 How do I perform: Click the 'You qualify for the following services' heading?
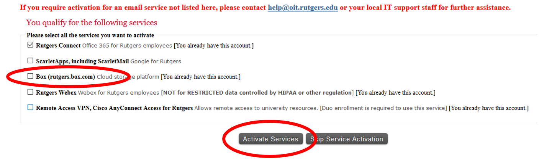click(x=92, y=23)
